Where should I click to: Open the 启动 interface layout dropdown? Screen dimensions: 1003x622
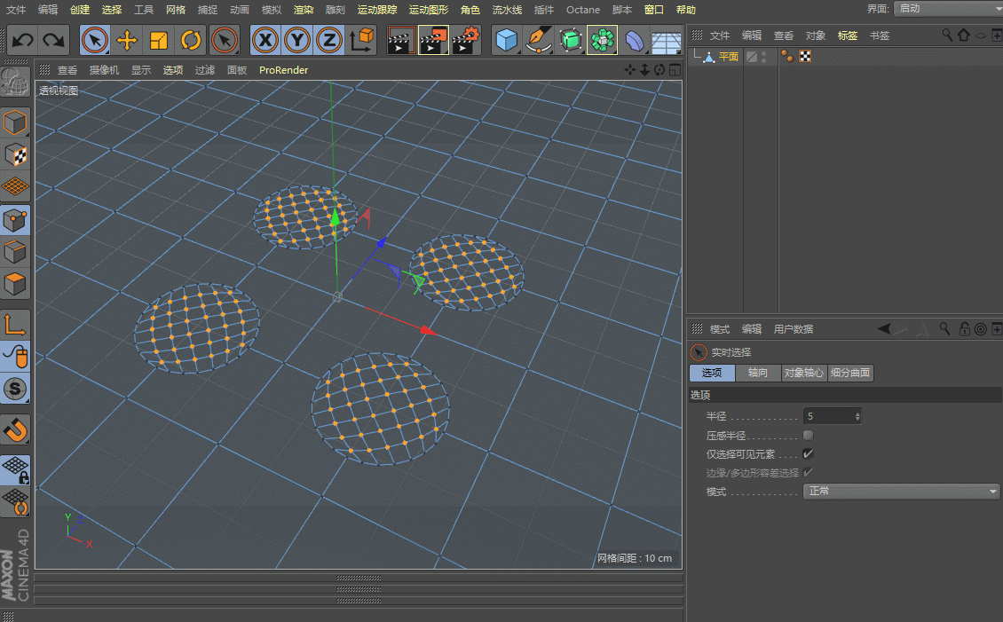(945, 10)
